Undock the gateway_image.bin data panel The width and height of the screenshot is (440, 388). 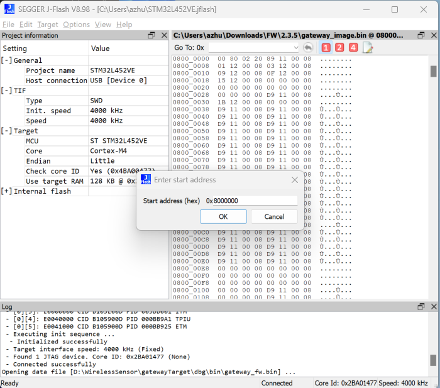421,35
